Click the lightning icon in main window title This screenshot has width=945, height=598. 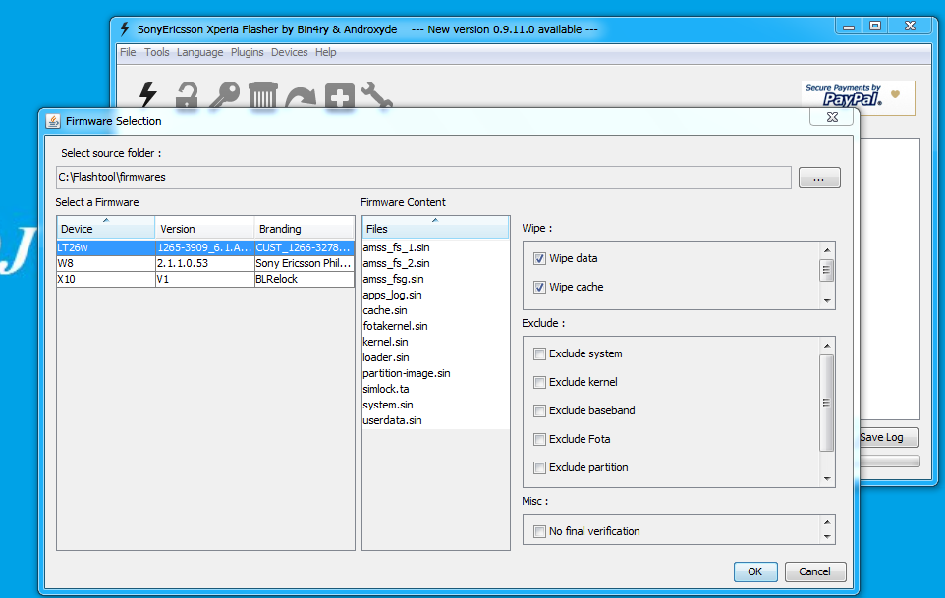coord(125,28)
